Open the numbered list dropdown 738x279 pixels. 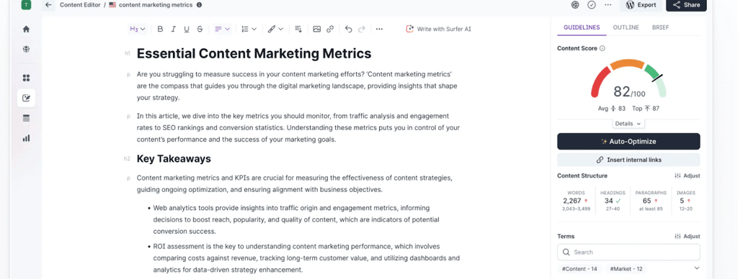click(249, 29)
